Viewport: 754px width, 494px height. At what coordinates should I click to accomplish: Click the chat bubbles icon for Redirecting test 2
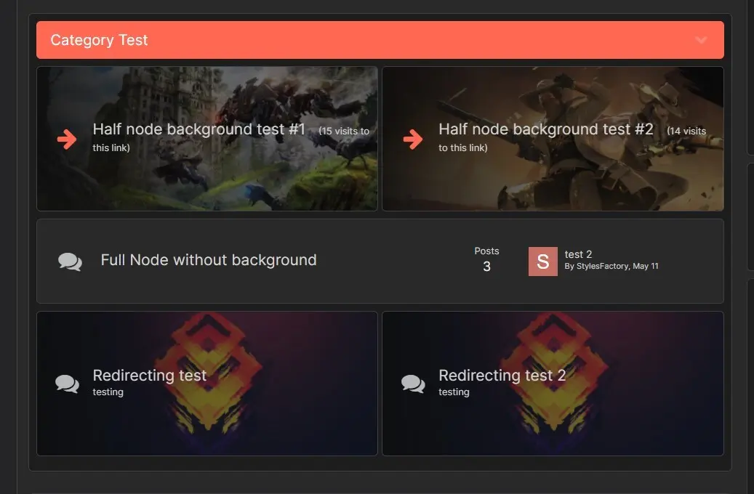413,384
